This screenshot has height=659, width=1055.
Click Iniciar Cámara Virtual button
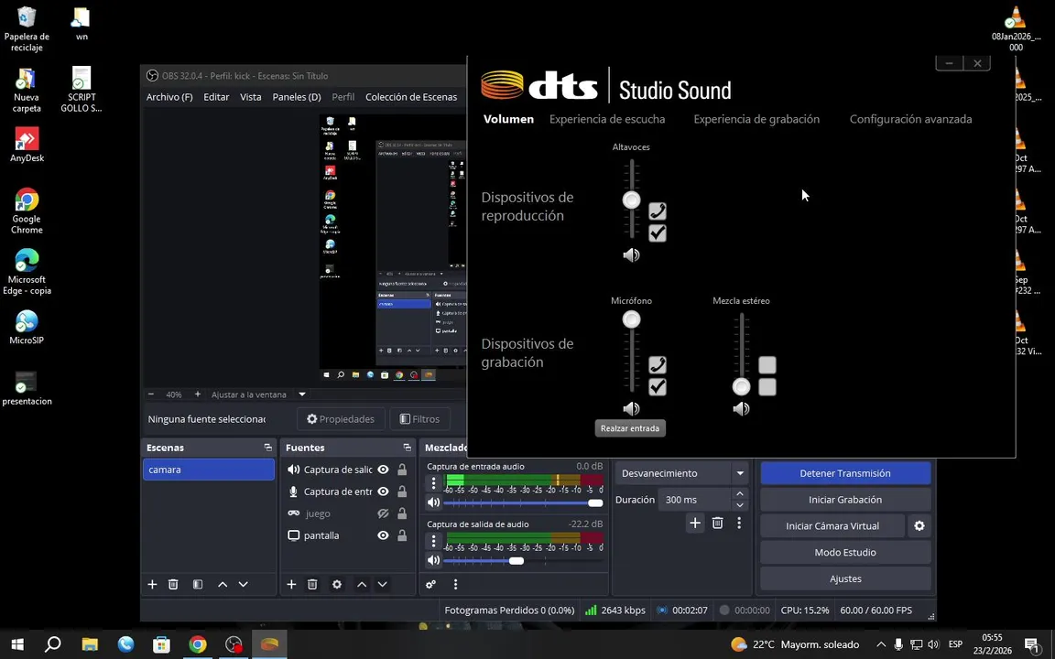(832, 526)
